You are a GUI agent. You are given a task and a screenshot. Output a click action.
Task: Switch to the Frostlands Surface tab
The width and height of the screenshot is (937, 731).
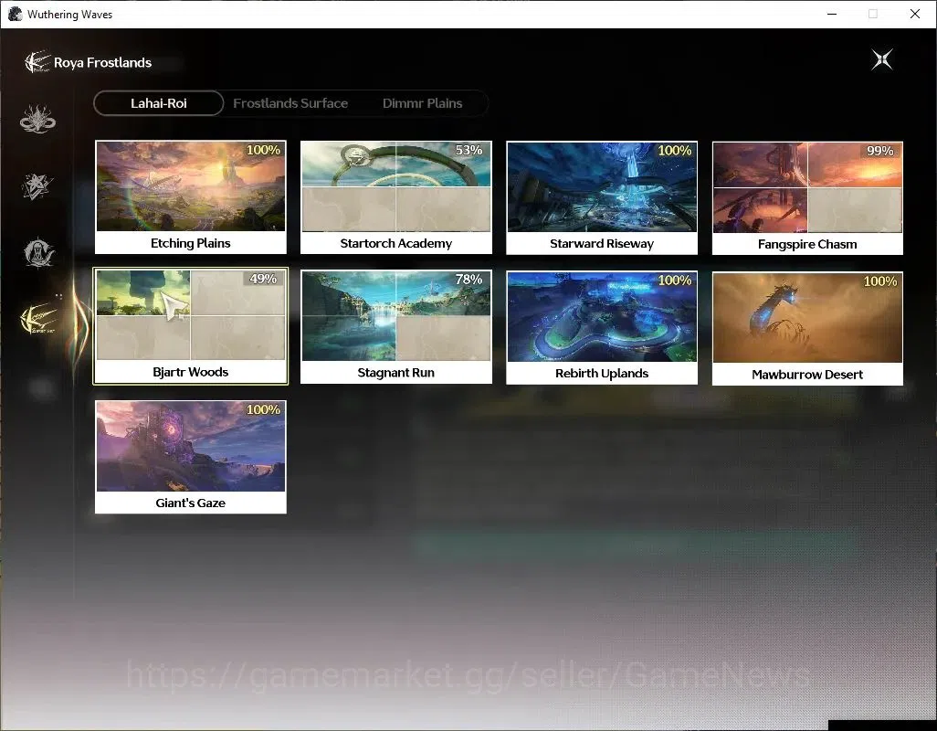coord(290,103)
